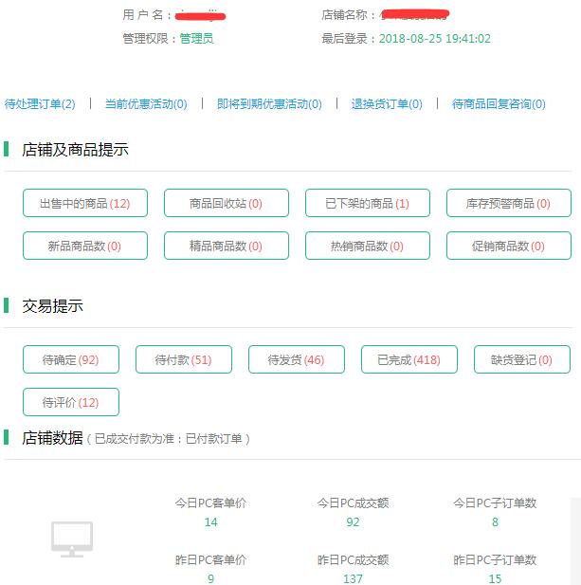The image size is (581, 585).
Task: Open 待评价 (12) orders
Action: pos(71,402)
